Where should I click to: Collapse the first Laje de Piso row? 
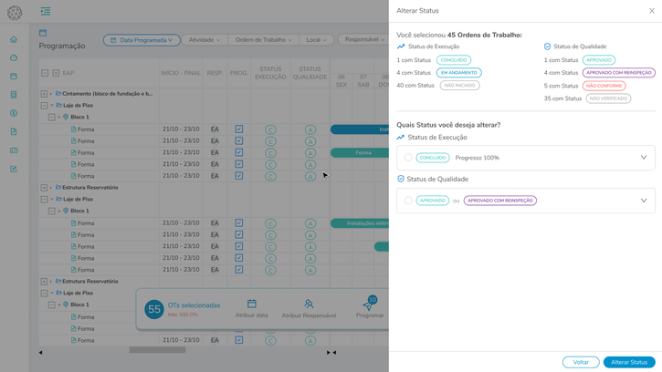(44, 106)
